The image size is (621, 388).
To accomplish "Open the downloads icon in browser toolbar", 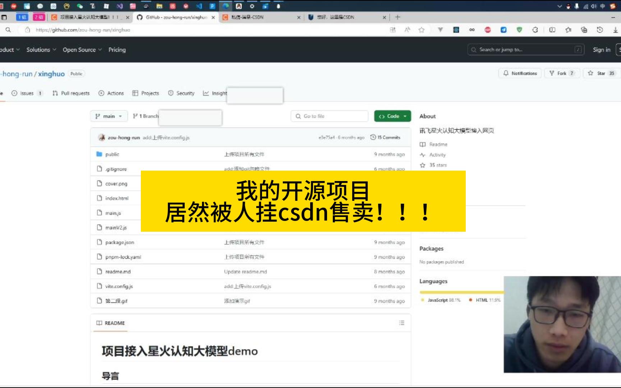I will [616, 30].
